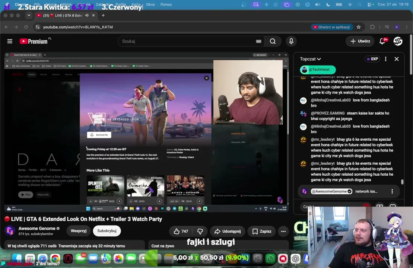The width and height of the screenshot is (413, 268).
Task: Open the 0XP points button in chat
Action: click(x=372, y=59)
